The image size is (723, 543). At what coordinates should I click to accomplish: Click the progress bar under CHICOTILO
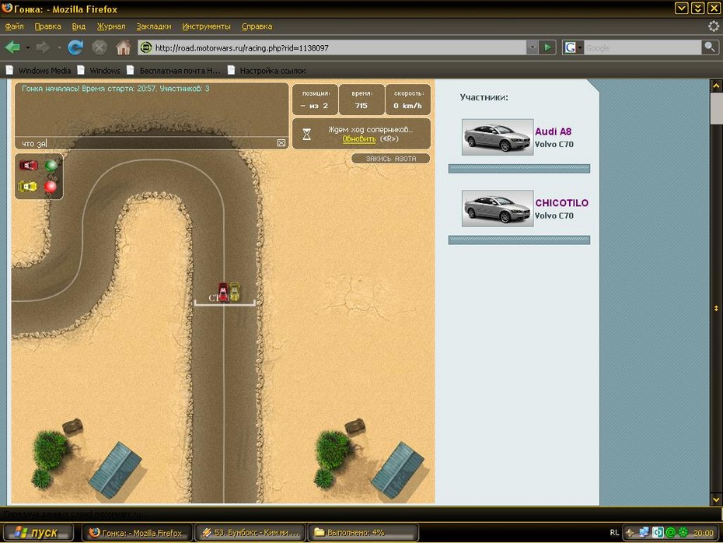519,240
